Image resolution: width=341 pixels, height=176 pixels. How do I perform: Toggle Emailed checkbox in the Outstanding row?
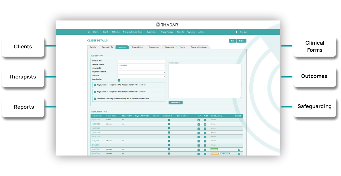239,154
